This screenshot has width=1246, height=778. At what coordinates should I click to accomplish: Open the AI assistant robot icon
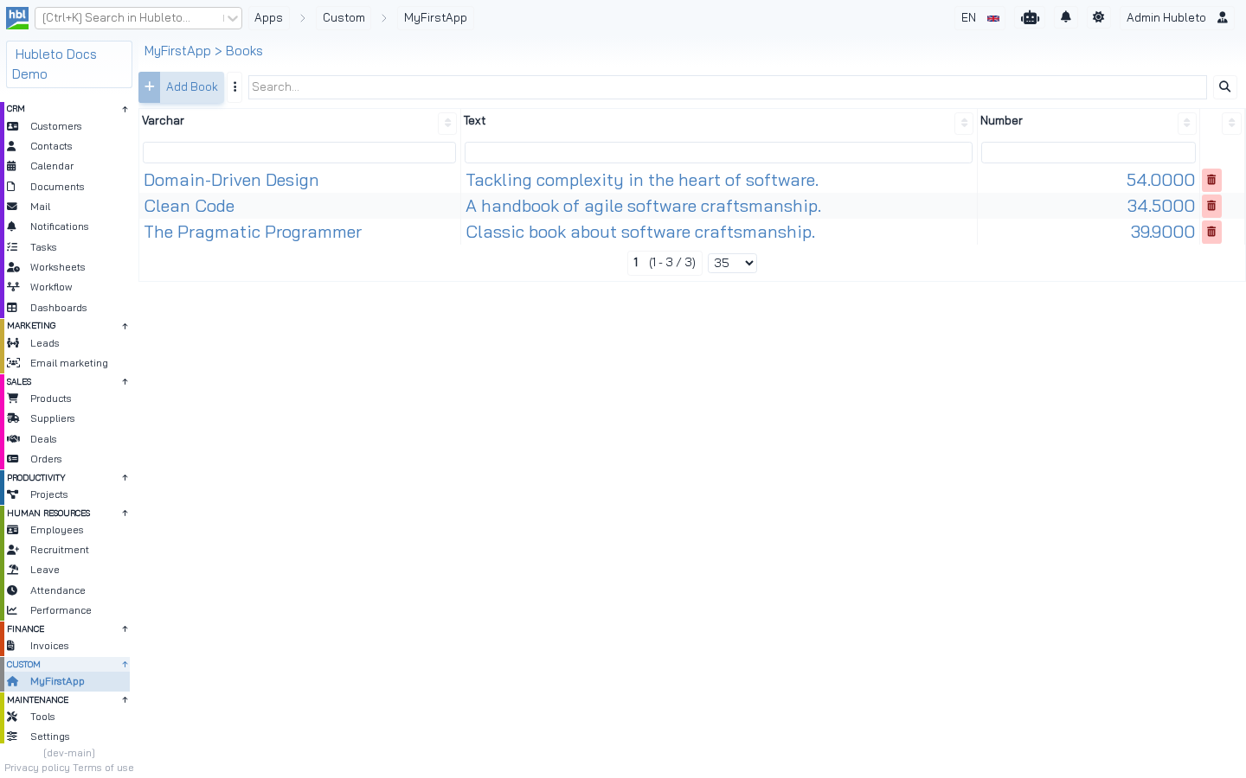coord(1030,17)
